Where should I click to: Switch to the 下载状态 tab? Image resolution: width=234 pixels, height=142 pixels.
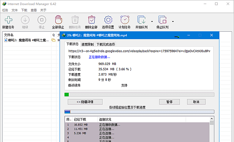pyautogui.click(x=72, y=44)
